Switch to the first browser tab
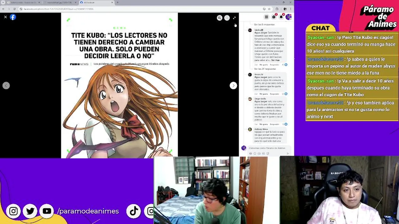 click(24, 2)
